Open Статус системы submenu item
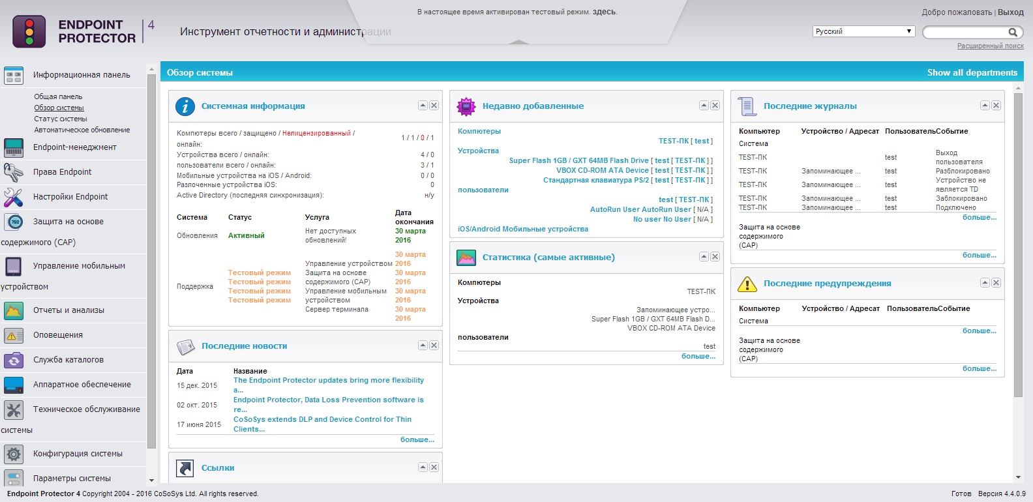Viewport: 1033px width, 502px height. click(61, 119)
